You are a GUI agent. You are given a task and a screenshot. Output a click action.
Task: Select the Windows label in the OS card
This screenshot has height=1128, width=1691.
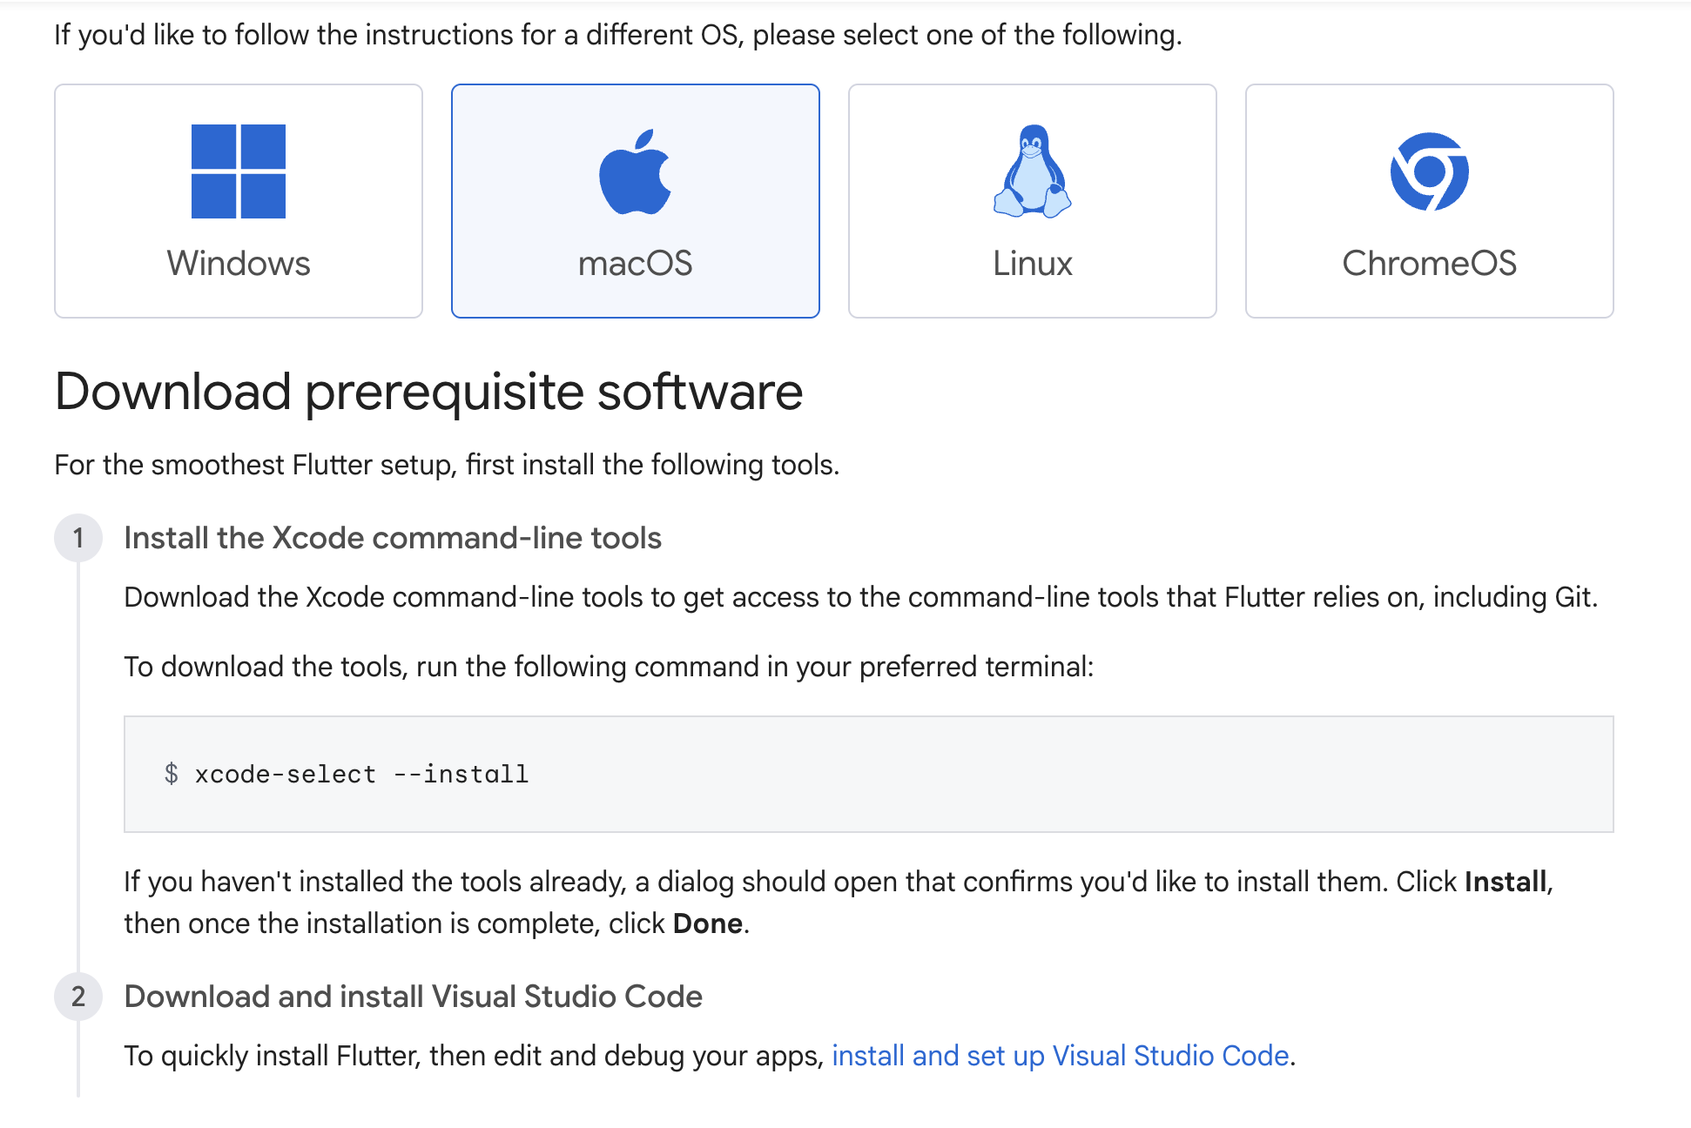(x=239, y=263)
